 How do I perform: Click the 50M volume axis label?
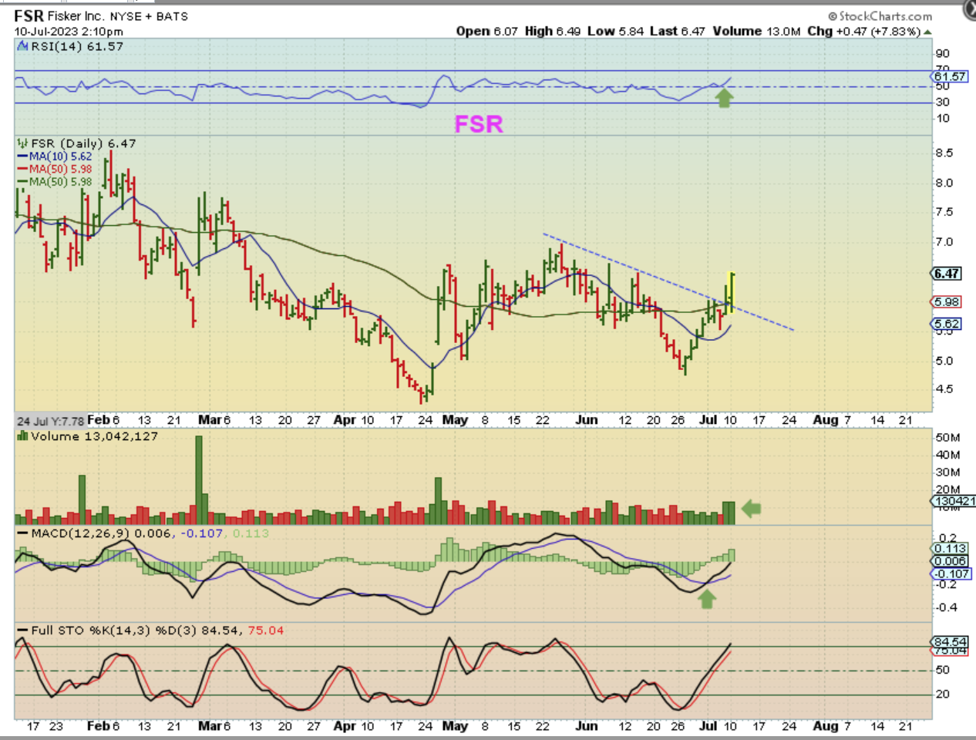coord(947,438)
